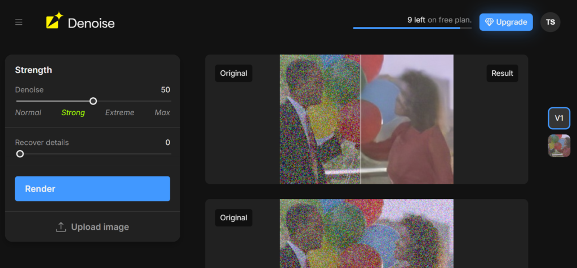Image resolution: width=577 pixels, height=268 pixels.
Task: Click the Original label in the lower preview
Action: (234, 217)
